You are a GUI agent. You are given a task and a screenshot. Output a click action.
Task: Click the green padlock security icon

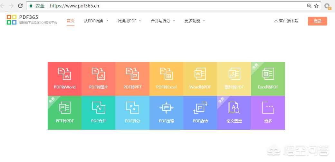tap(31, 6)
